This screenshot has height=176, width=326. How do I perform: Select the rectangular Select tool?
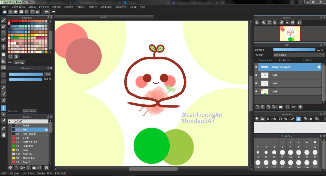coord(3,75)
